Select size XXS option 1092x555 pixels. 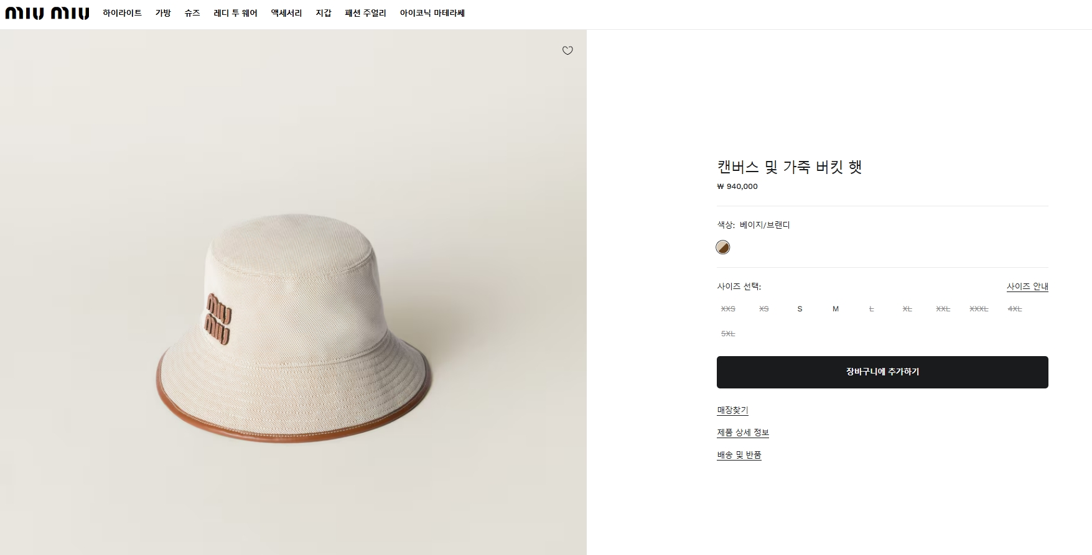(x=728, y=309)
